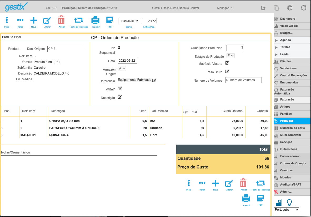Open the Estágio de Produção dropdown
The image size is (311, 217).
coord(230,56)
